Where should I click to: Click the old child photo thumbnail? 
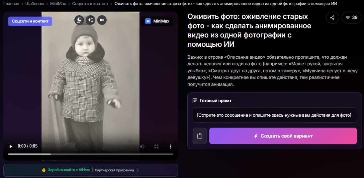point(91,86)
